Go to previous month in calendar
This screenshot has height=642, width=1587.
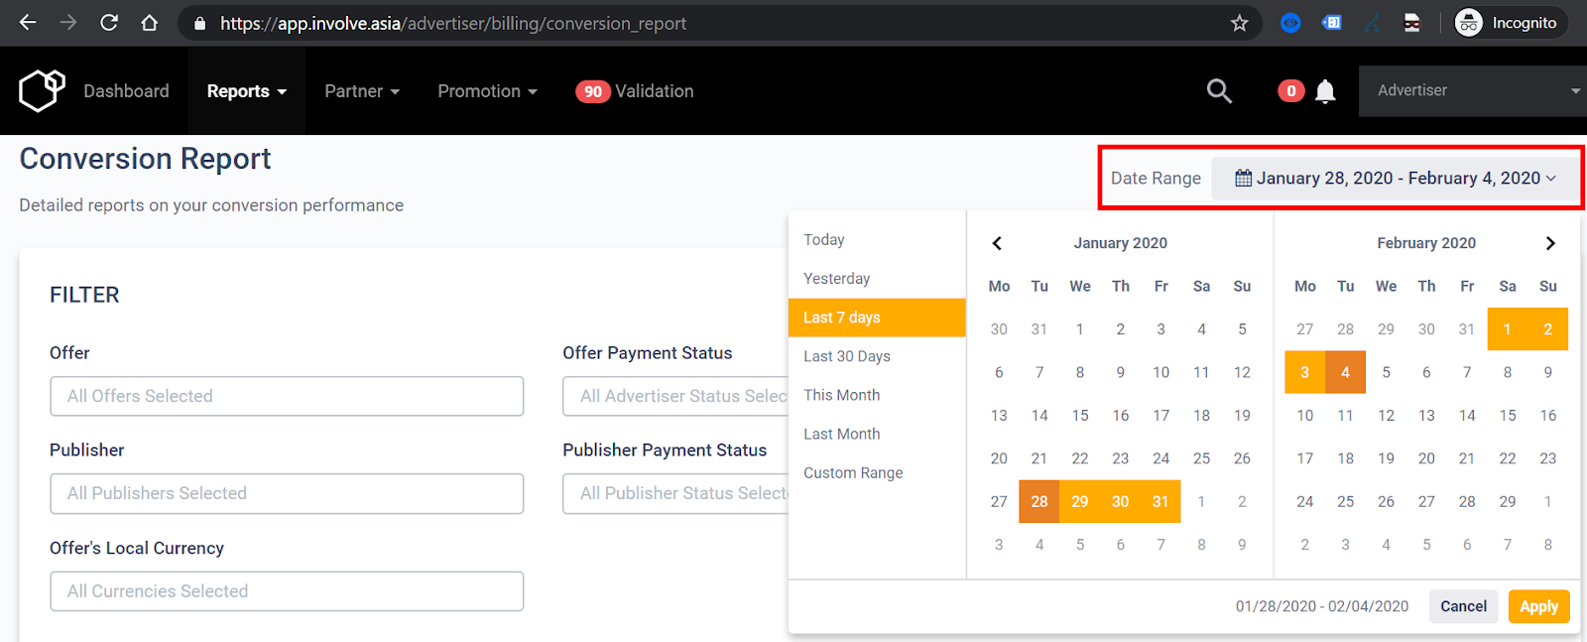point(997,243)
